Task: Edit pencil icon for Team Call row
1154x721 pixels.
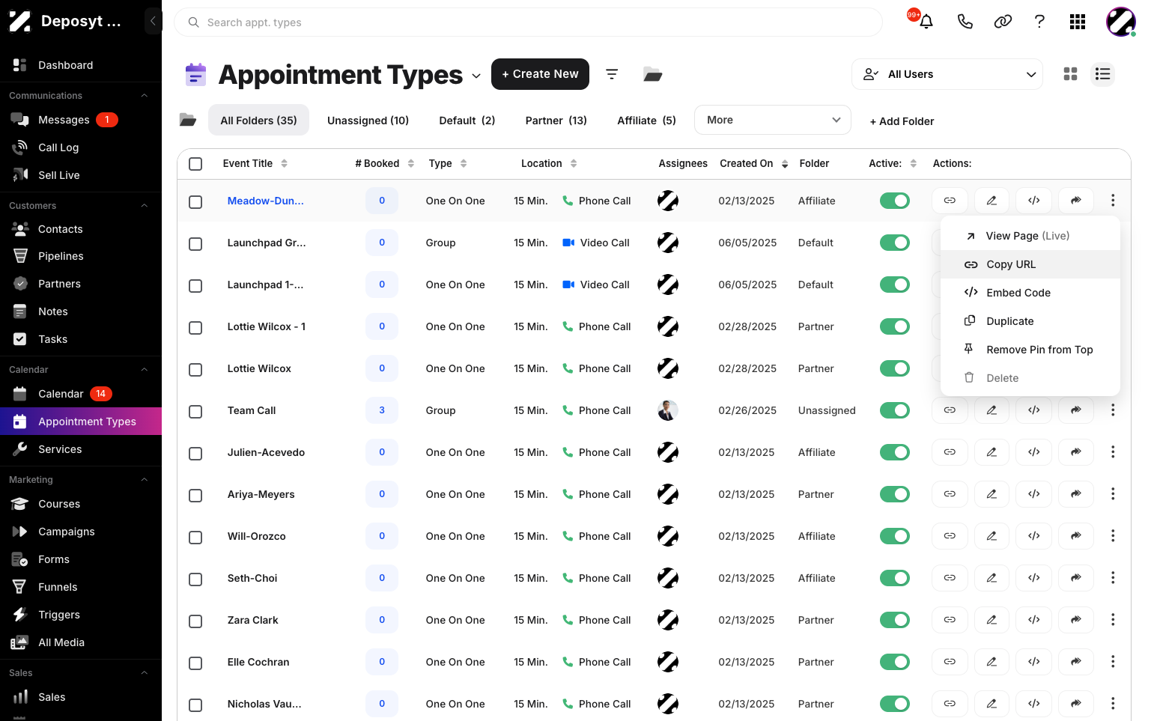Action: pyautogui.click(x=991, y=410)
